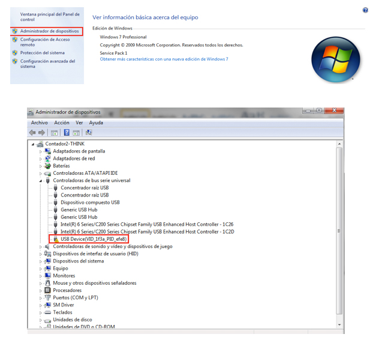Click the Monitores device icon

click(x=47, y=276)
